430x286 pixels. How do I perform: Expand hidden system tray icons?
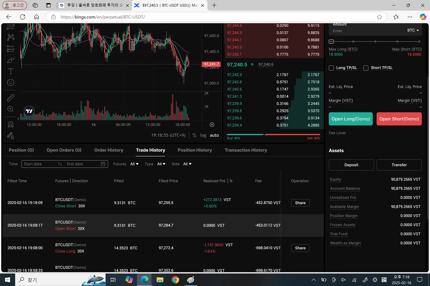[313, 280]
